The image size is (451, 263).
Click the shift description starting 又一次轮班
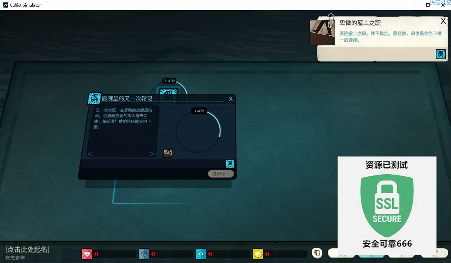[124, 118]
